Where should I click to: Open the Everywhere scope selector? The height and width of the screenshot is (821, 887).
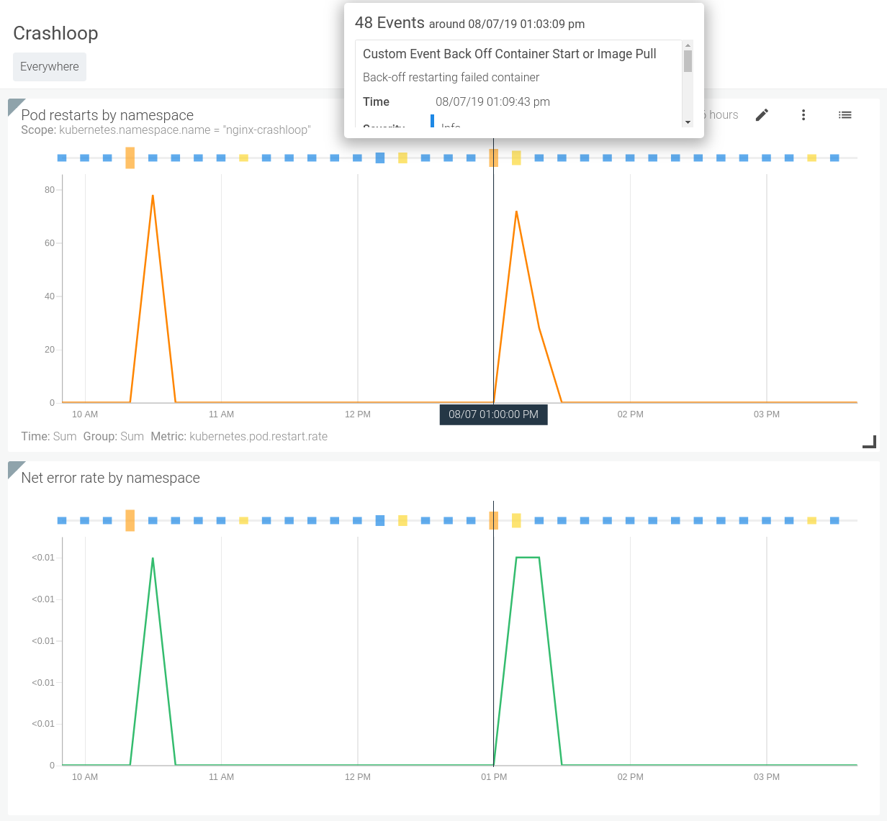click(49, 66)
